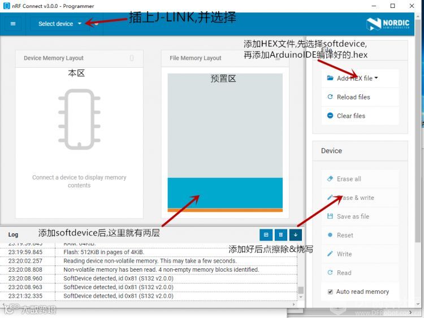Expand the Add HEX file menu
Image resolution: width=424 pixels, height=318 pixels.
(360, 79)
